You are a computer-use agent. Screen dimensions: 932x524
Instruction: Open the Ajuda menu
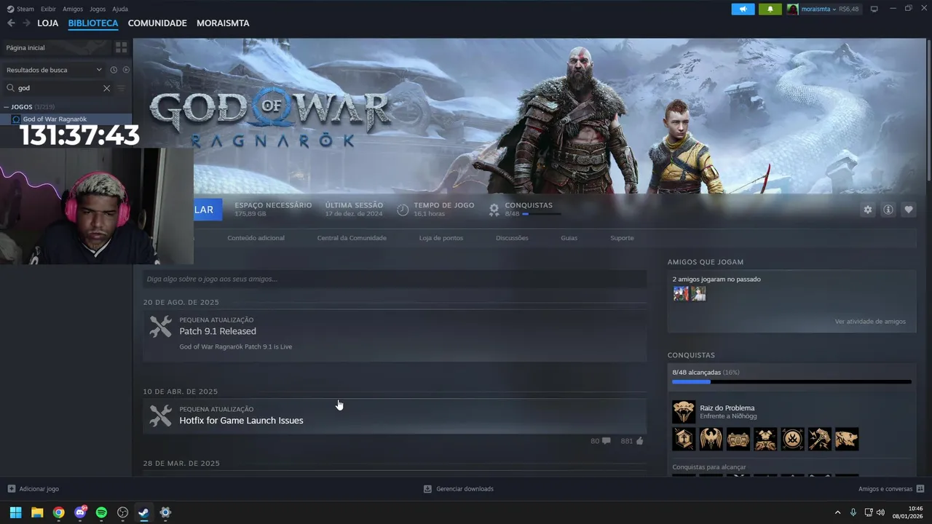120,9
